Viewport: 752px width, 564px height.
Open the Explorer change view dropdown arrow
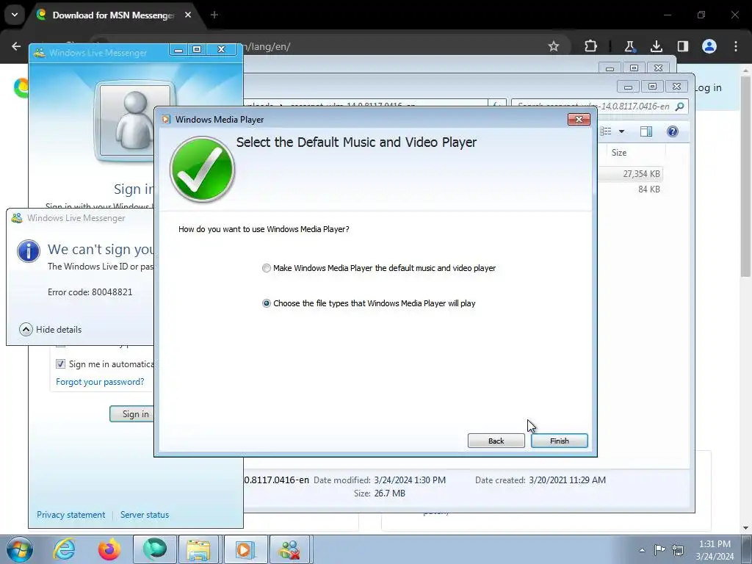tap(621, 131)
